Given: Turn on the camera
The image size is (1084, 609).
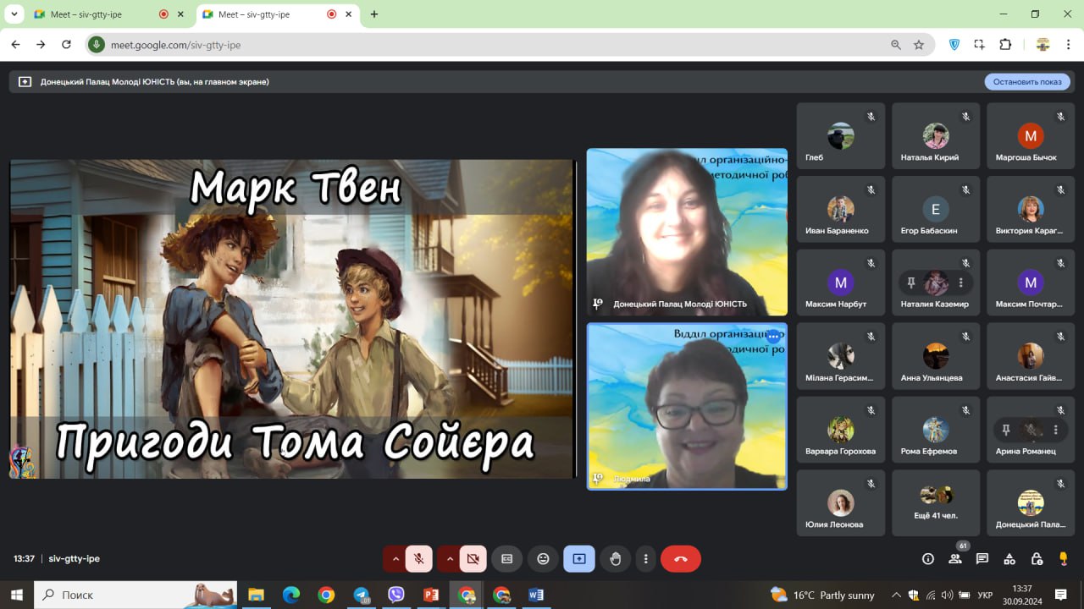Looking at the screenshot, I should 473,558.
